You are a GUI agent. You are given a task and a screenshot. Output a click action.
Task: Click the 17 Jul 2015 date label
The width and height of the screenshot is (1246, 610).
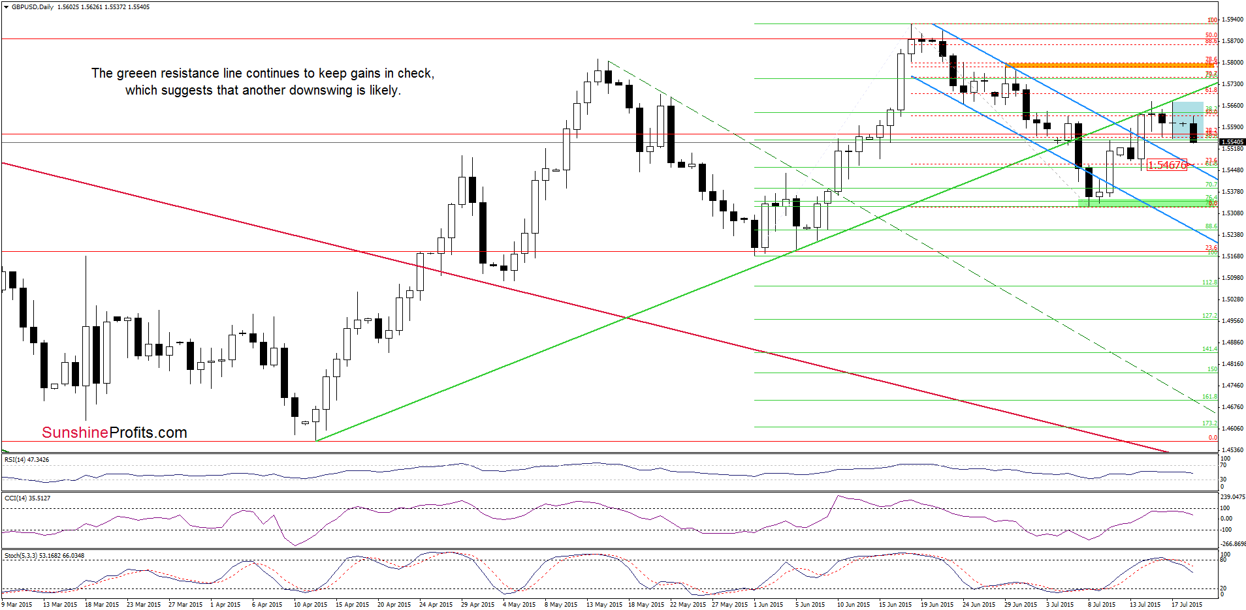coord(1187,605)
